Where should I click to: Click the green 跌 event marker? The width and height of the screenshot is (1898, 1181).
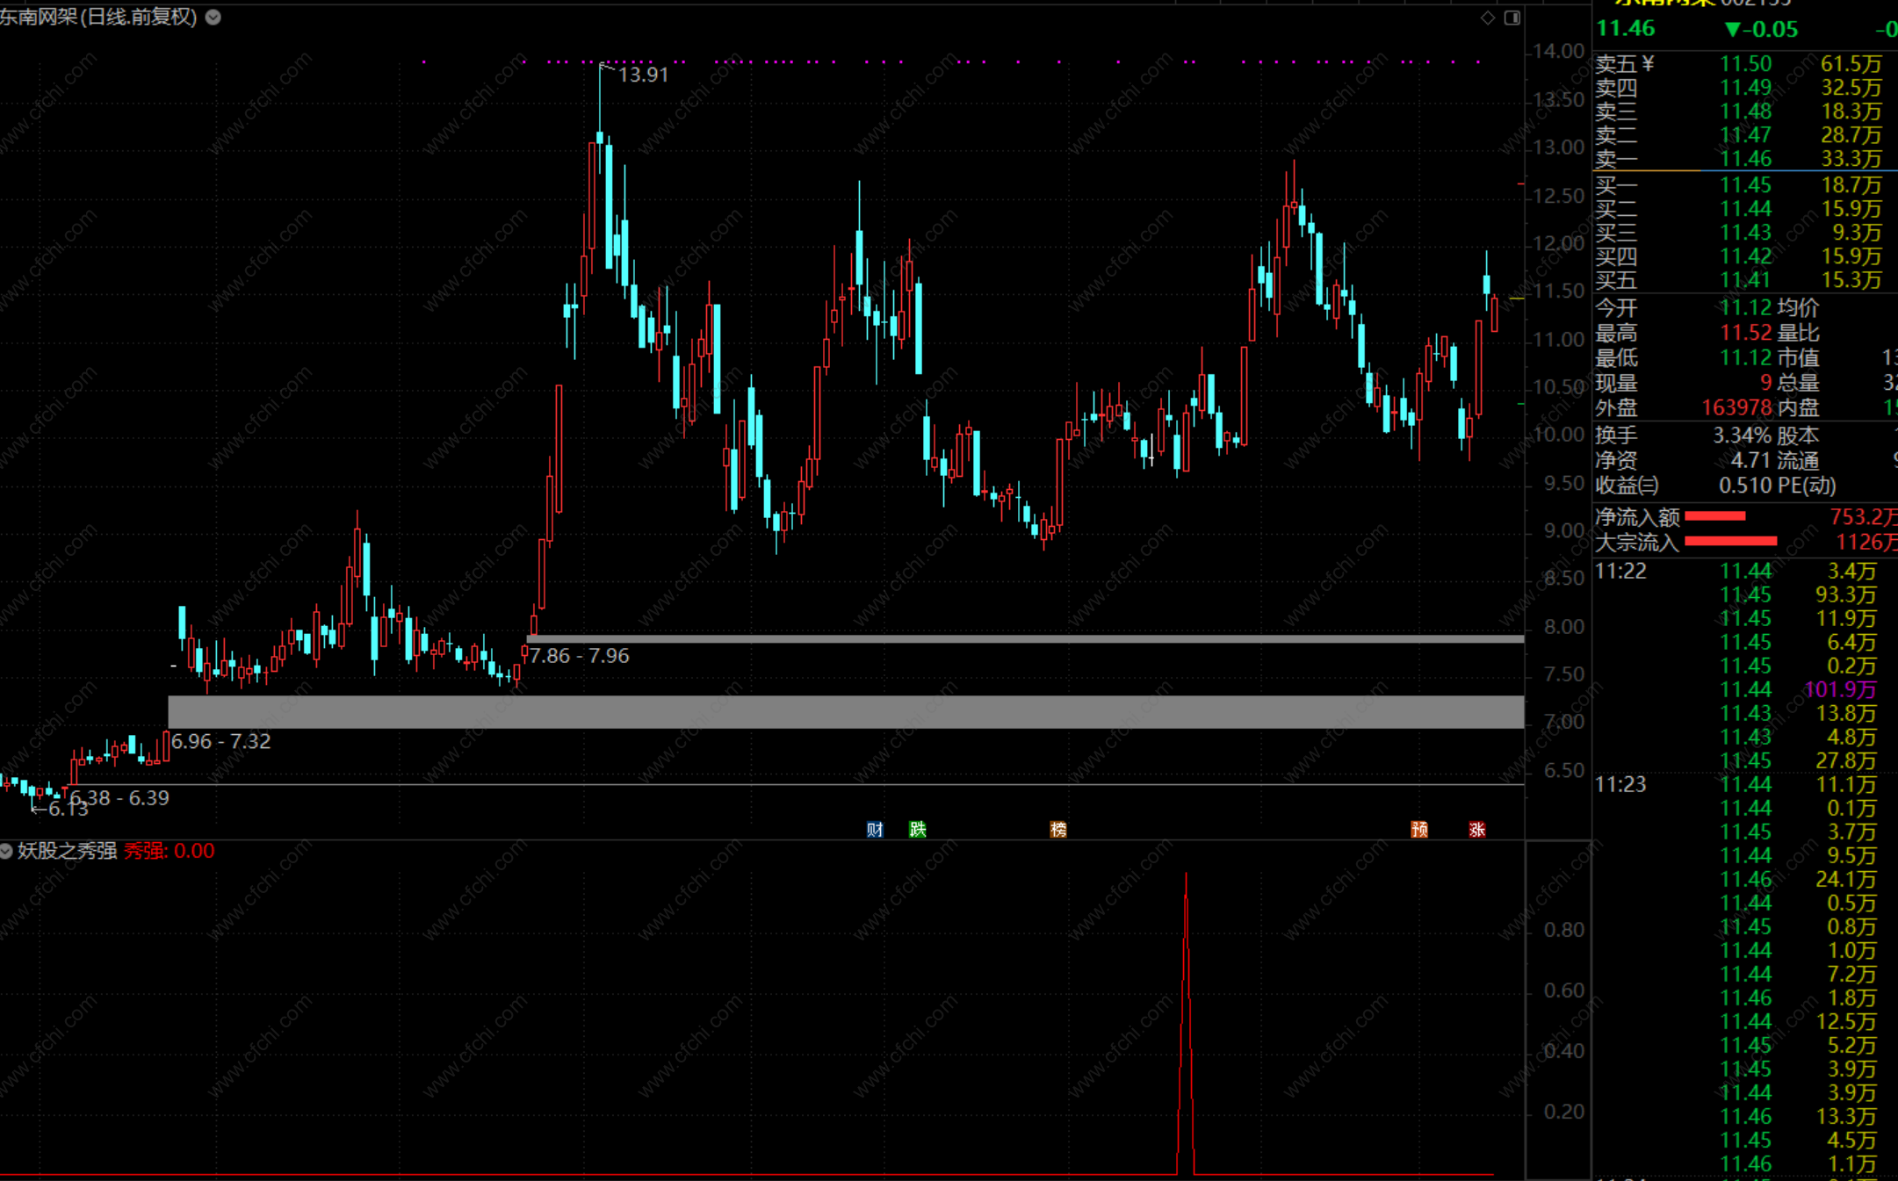coord(918,829)
